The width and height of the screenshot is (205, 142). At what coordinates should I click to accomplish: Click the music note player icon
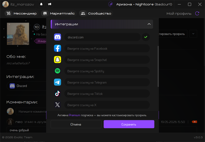pyautogui.click(x=111, y=4)
